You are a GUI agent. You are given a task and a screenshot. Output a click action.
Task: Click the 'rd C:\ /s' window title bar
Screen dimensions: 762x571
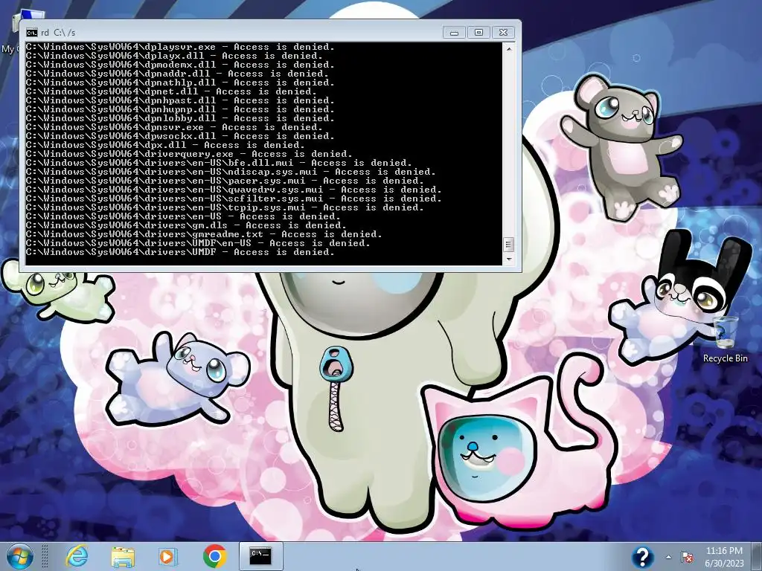pyautogui.click(x=233, y=33)
